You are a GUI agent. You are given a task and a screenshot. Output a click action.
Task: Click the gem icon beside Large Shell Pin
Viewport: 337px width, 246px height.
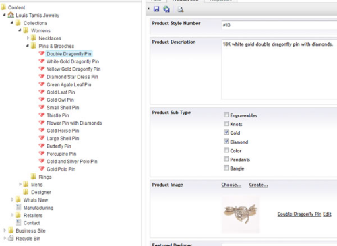(x=42, y=137)
